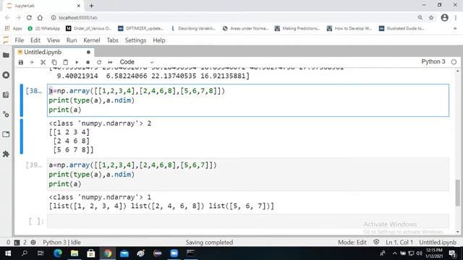This screenshot has width=463, height=260.
Task: Open the Areas under Norma bookmark
Action: coord(246,29)
